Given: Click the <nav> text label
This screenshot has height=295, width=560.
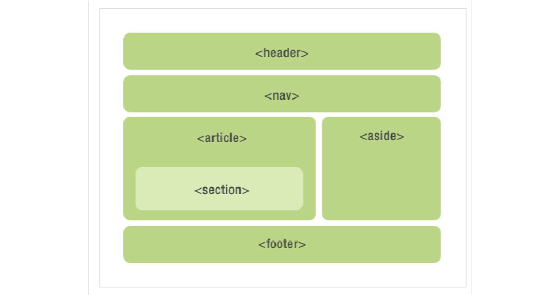Looking at the screenshot, I should point(282,96).
